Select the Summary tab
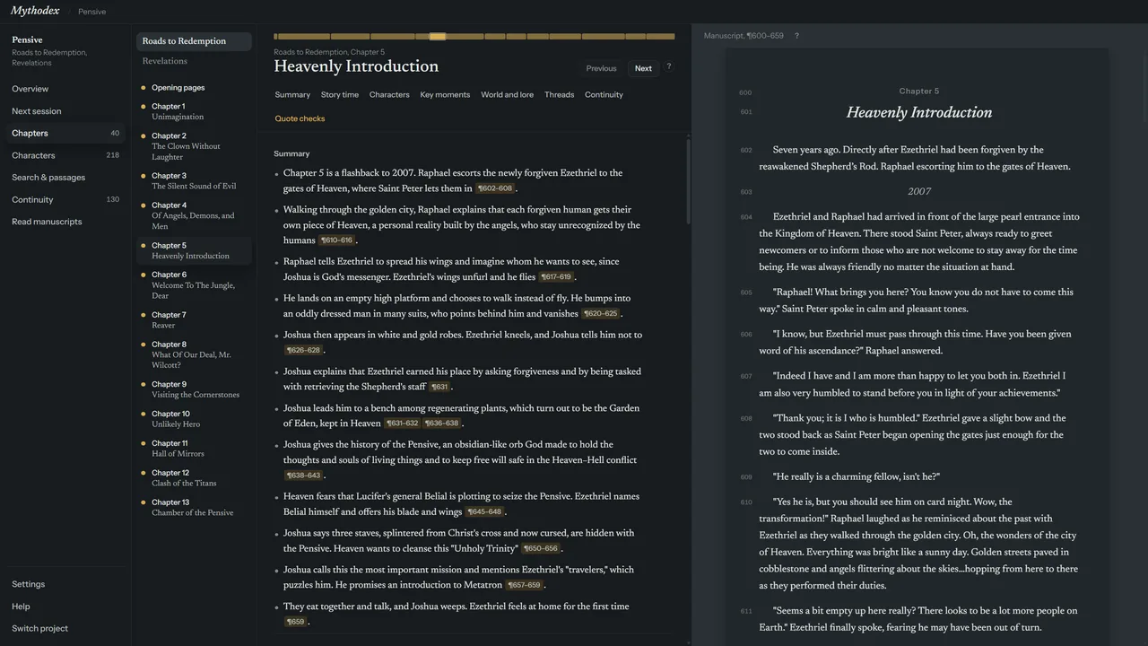The height and width of the screenshot is (646, 1148). tap(292, 94)
